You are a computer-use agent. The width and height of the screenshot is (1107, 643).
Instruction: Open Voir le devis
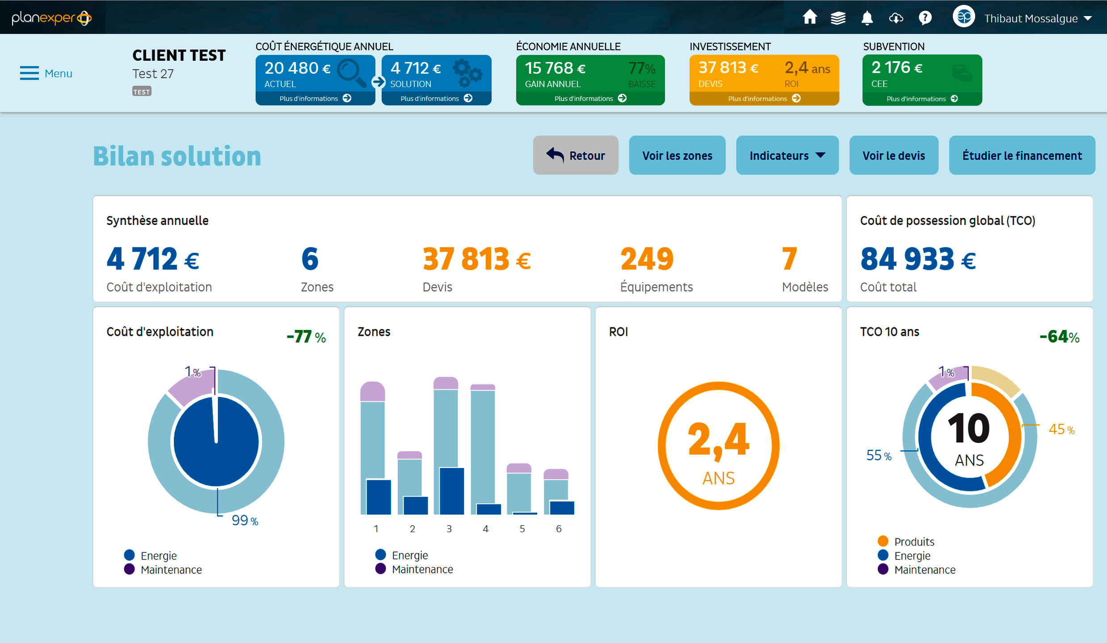coord(893,155)
